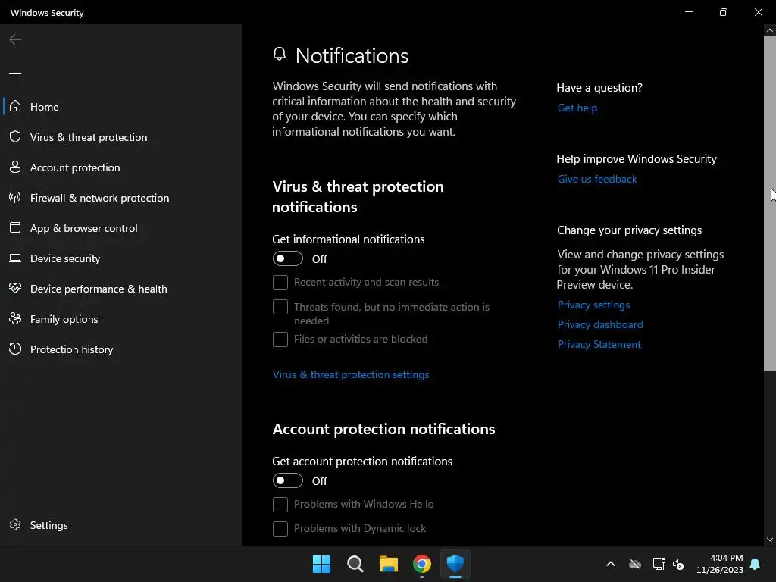Open Virus & threat protection settings link
This screenshot has height=582, width=776.
pos(350,374)
